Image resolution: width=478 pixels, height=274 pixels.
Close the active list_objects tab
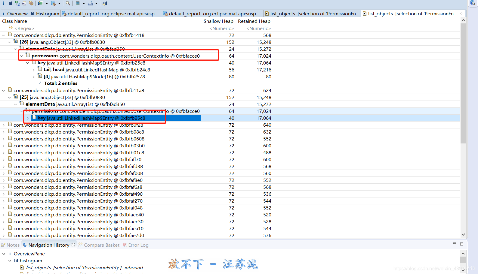[461, 14]
